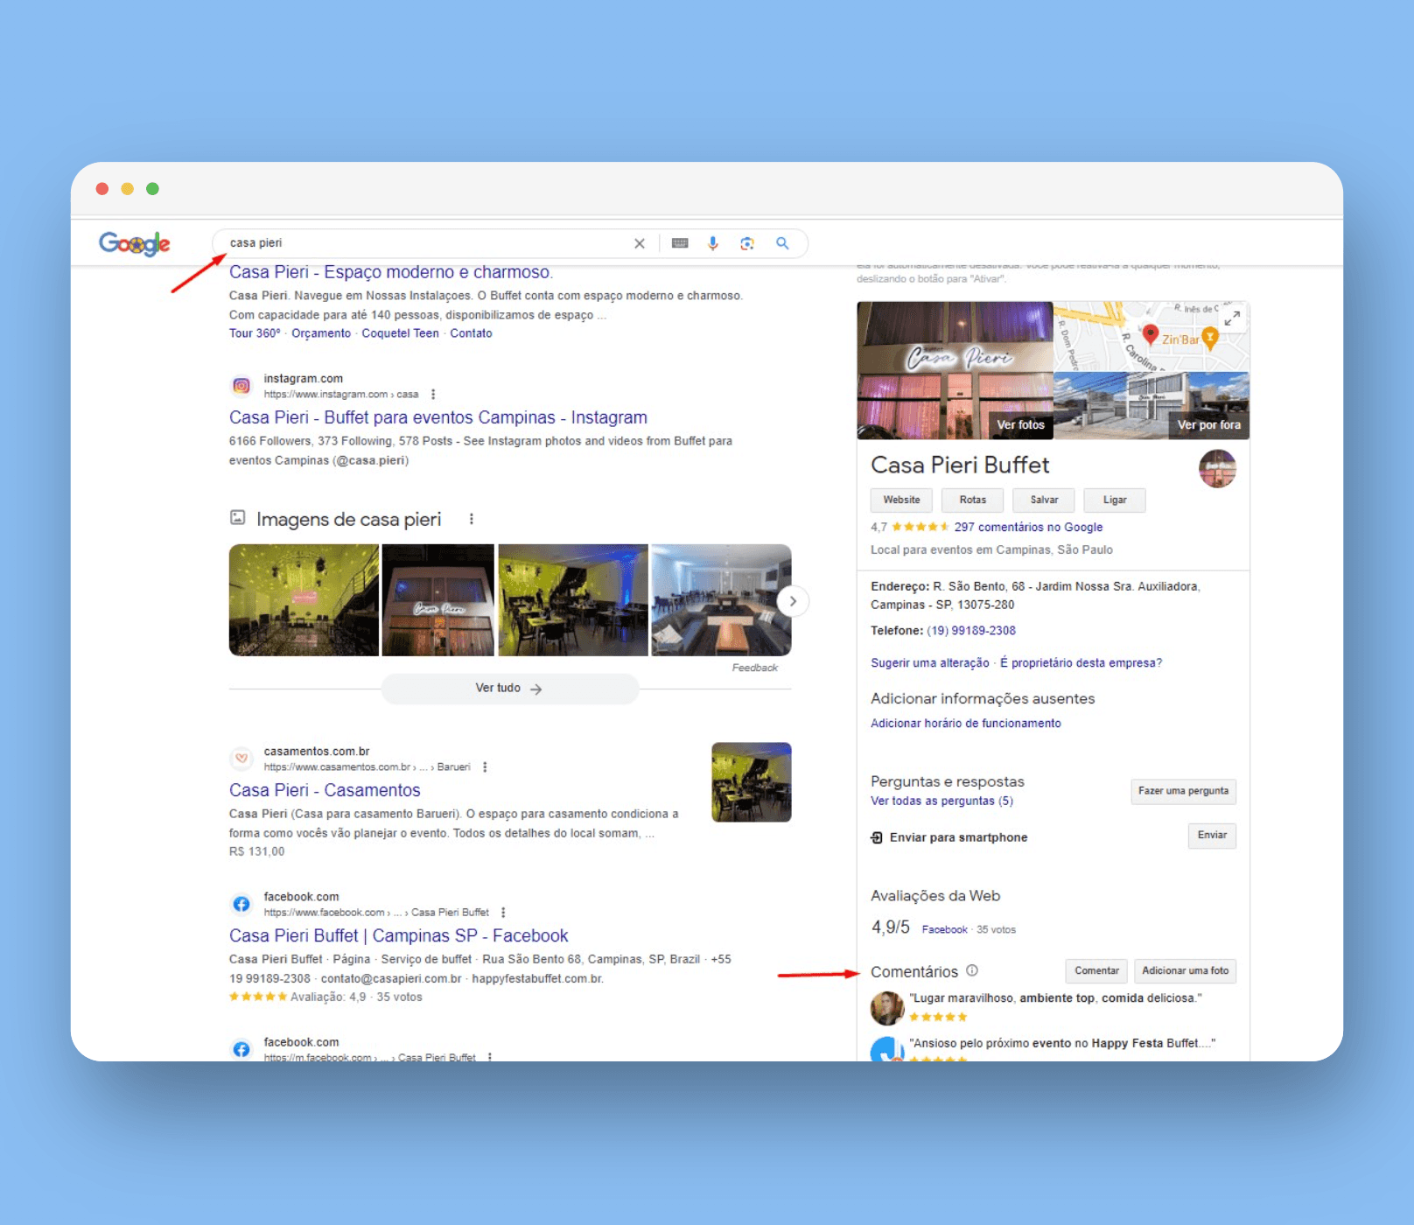Open the Contato sitelink
This screenshot has width=1414, height=1225.
pyautogui.click(x=472, y=333)
